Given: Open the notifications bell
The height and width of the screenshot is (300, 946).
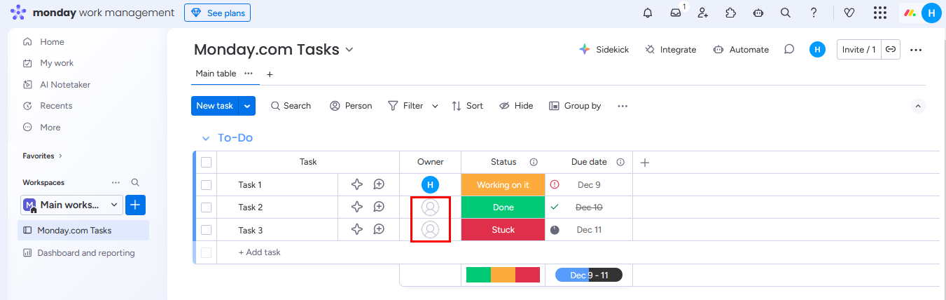Looking at the screenshot, I should [647, 13].
